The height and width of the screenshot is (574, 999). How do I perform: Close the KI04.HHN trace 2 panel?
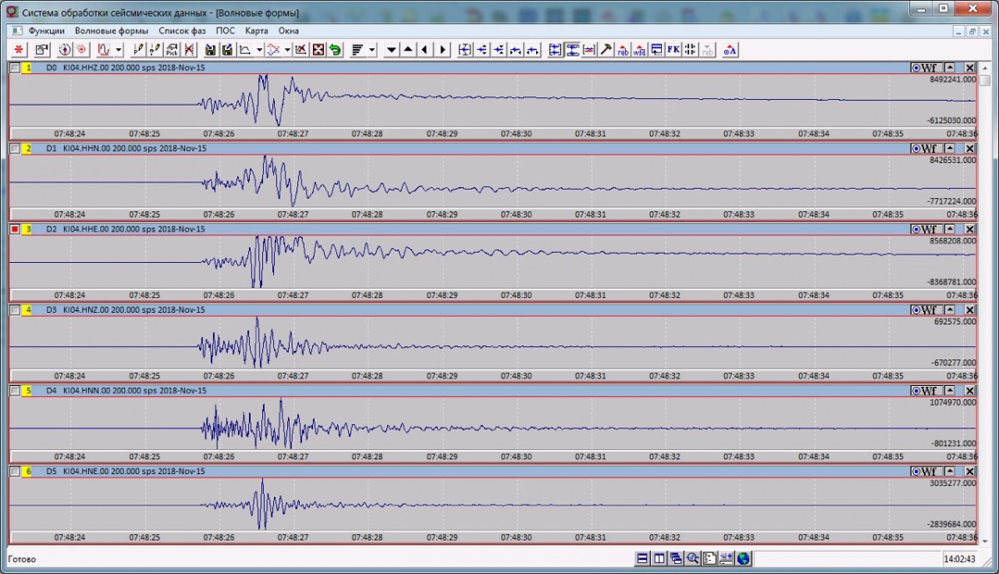[x=970, y=149]
